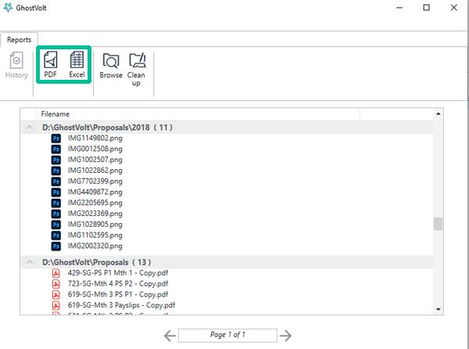
Task: Click Photoshop icon of IMG0012508.png
Action: (x=56, y=149)
